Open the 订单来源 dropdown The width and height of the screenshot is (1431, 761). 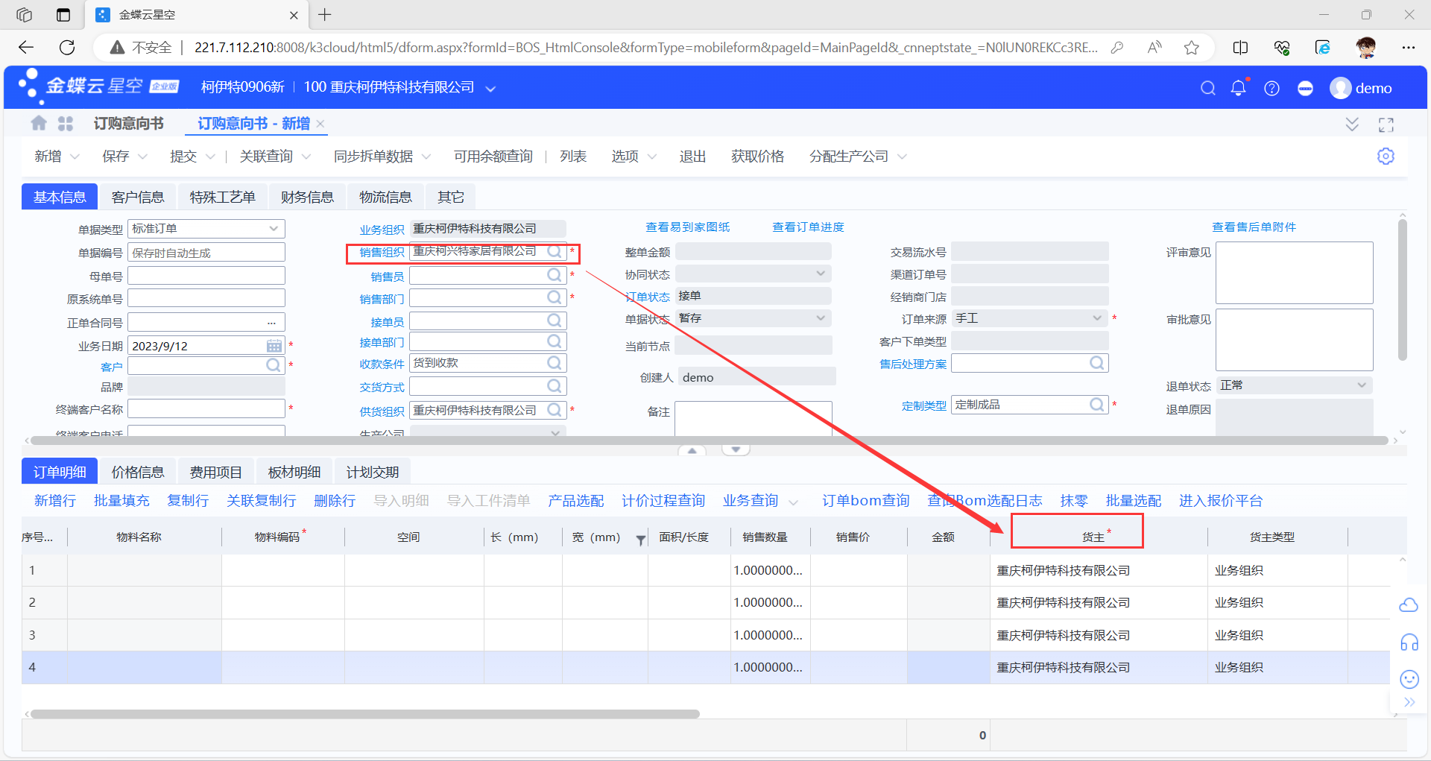(x=1097, y=318)
